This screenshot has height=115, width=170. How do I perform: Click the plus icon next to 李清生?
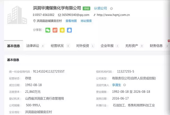click(124, 85)
